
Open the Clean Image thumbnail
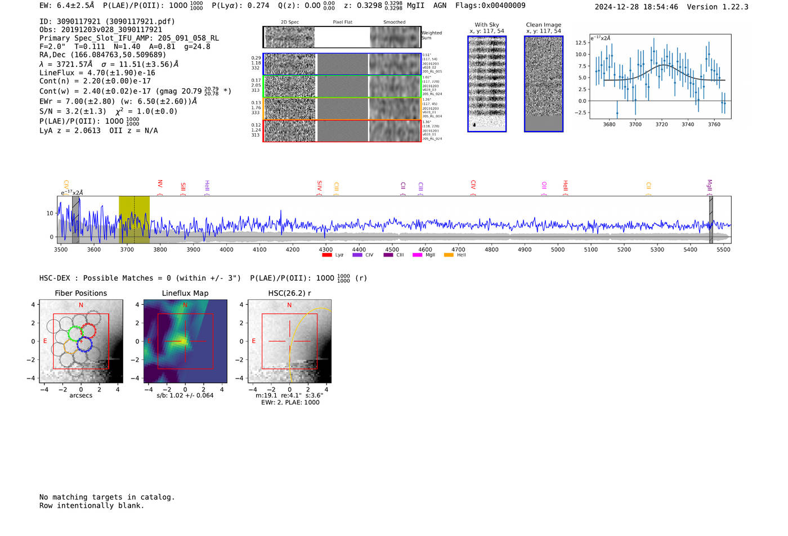[x=544, y=84]
